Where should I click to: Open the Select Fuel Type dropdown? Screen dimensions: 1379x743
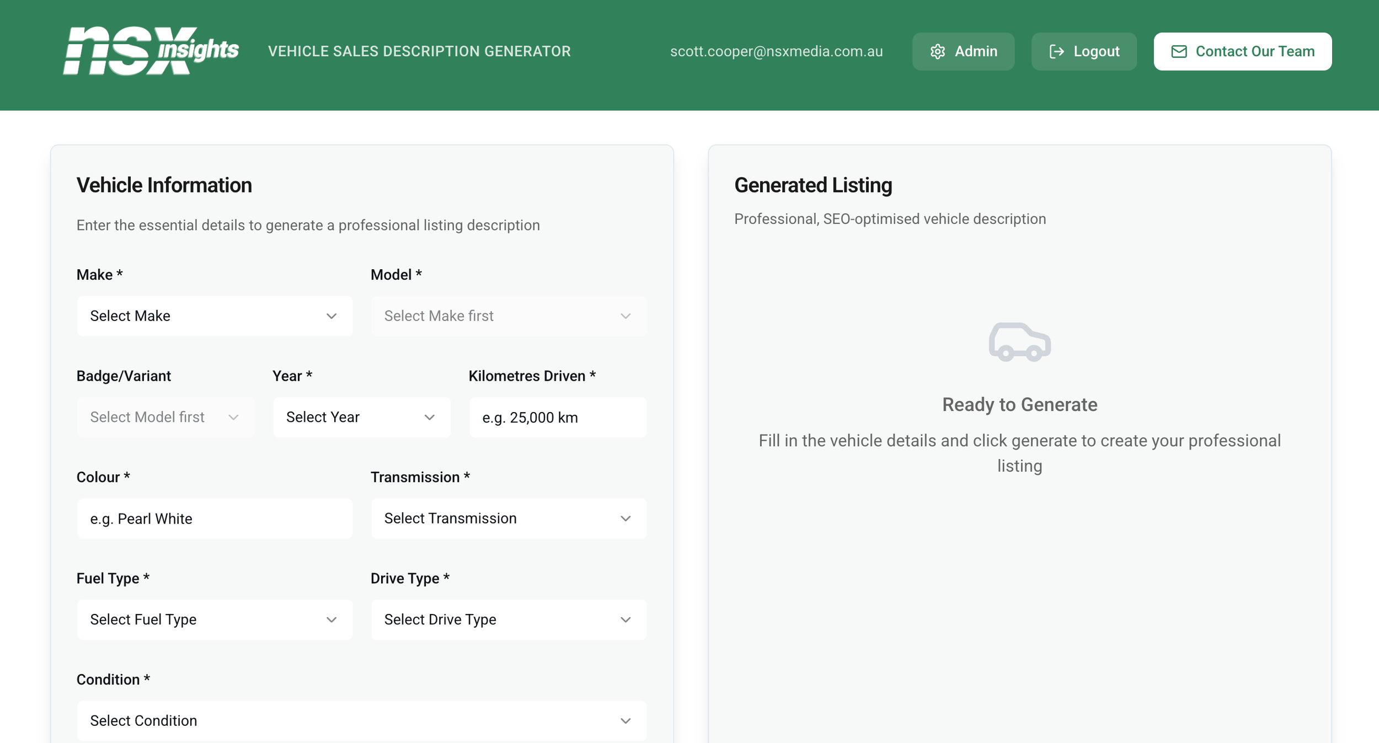click(x=214, y=619)
